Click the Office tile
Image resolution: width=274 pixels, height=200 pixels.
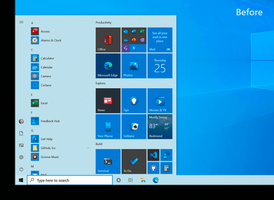(108, 40)
